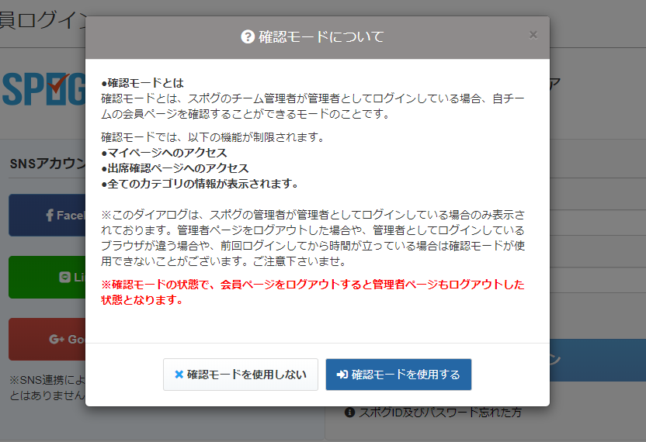This screenshot has width=646, height=442.
Task: Click the red Google+ login button
Action: click(x=47, y=339)
